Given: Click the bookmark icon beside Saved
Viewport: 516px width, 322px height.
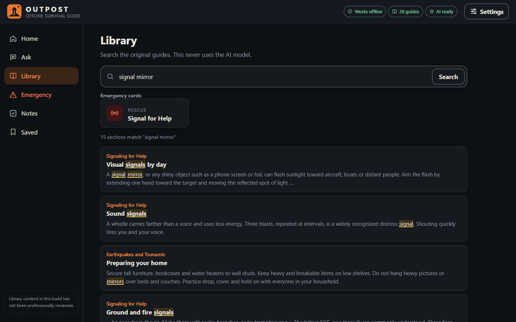Looking at the screenshot, I should click(13, 132).
